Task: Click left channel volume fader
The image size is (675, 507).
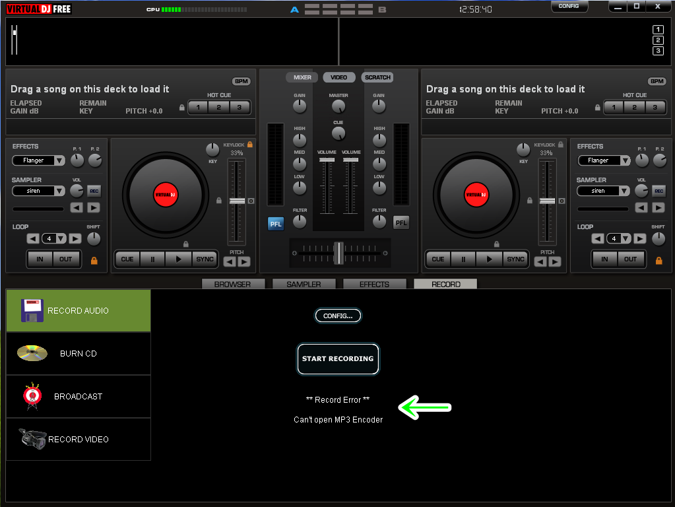Action: point(327,160)
